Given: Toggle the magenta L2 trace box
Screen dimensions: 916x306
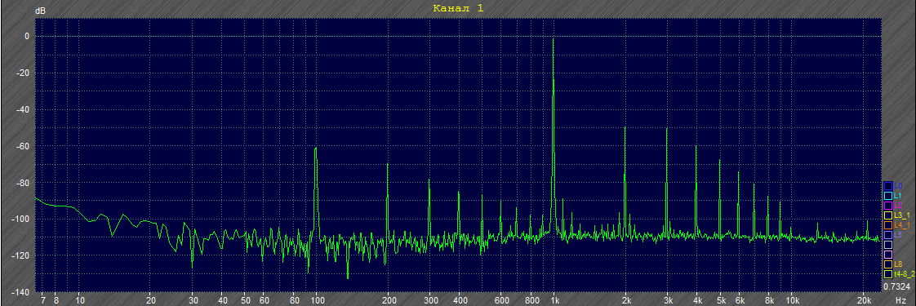Looking at the screenshot, I should (888, 205).
